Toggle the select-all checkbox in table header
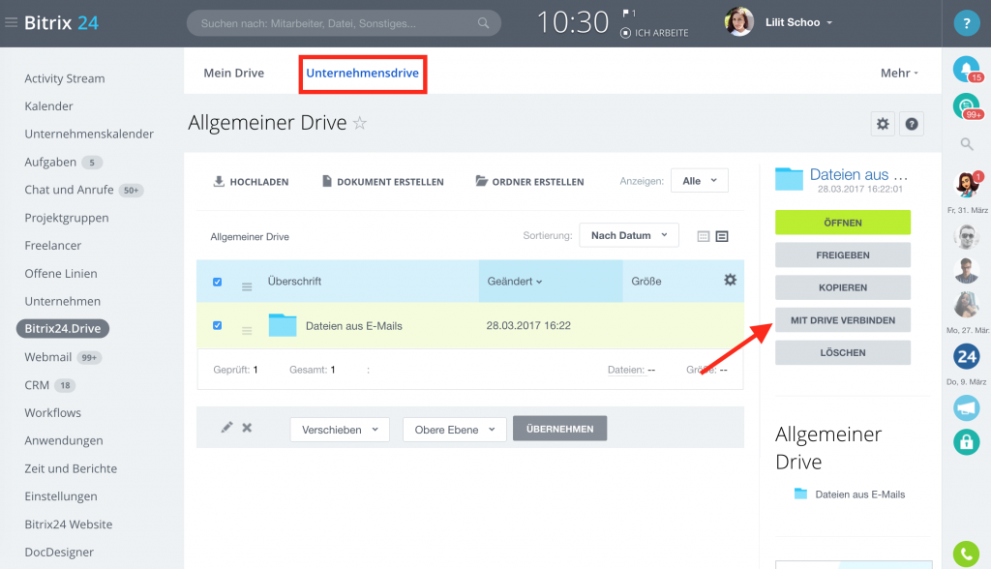Viewport: 991px width, 569px height. [x=218, y=282]
